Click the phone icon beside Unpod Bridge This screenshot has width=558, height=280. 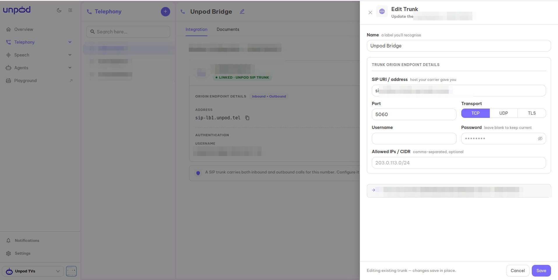click(183, 12)
